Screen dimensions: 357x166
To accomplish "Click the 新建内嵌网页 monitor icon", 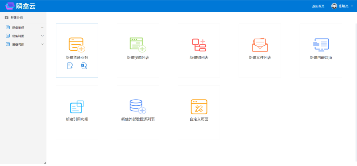I will [x=321, y=45].
